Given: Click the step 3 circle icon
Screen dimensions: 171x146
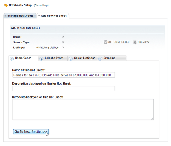Looking at the screenshot, I should pyautogui.click(x=71, y=59).
